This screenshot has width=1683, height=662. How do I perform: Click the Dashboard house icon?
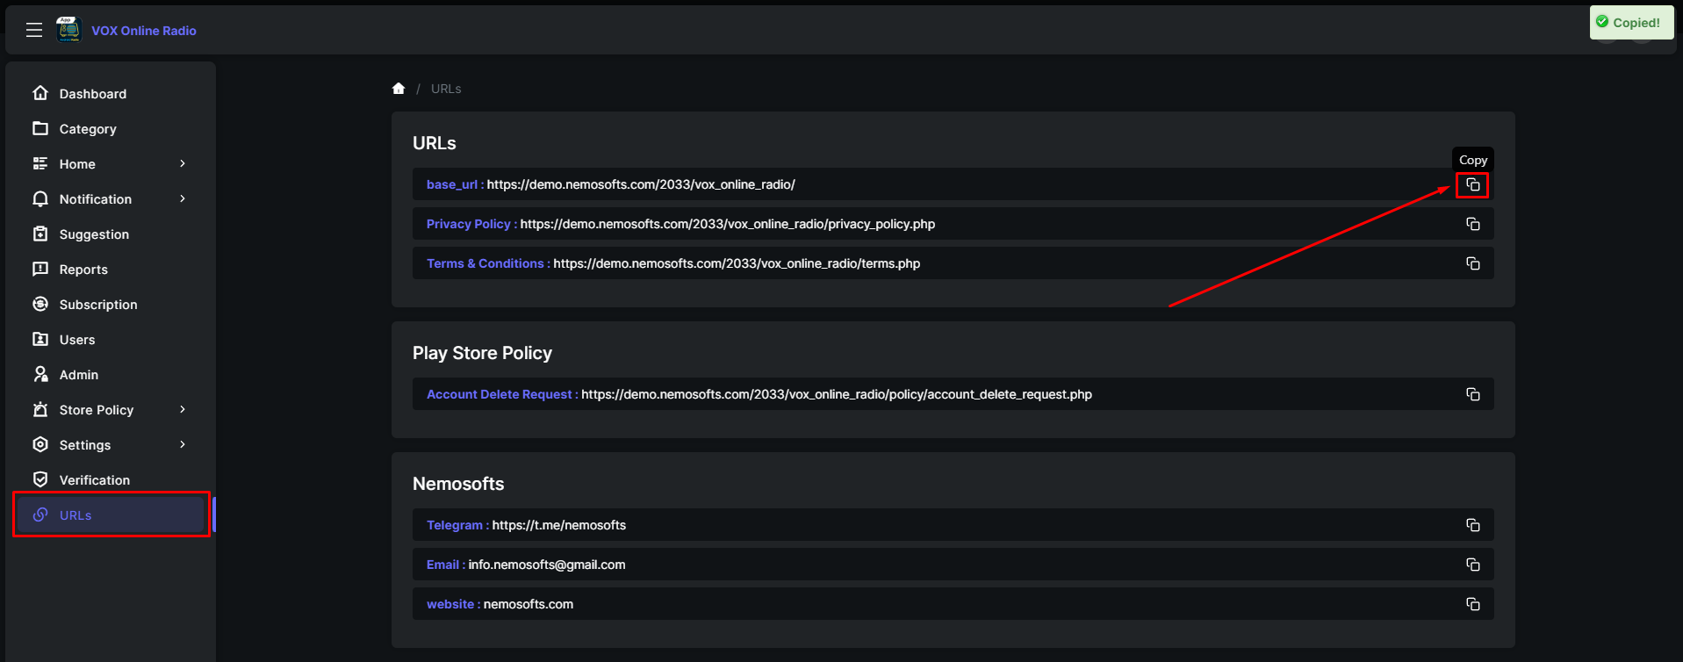tap(40, 93)
